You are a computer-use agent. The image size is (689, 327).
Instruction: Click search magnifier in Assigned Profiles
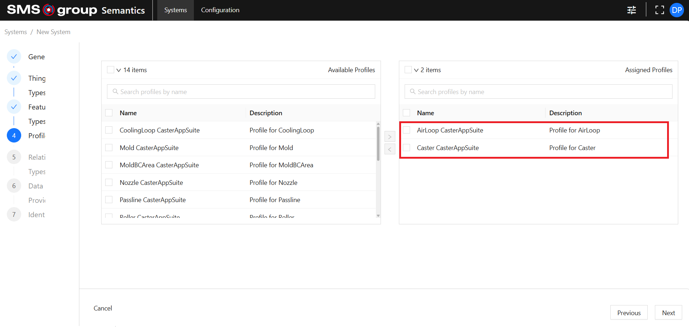point(413,92)
